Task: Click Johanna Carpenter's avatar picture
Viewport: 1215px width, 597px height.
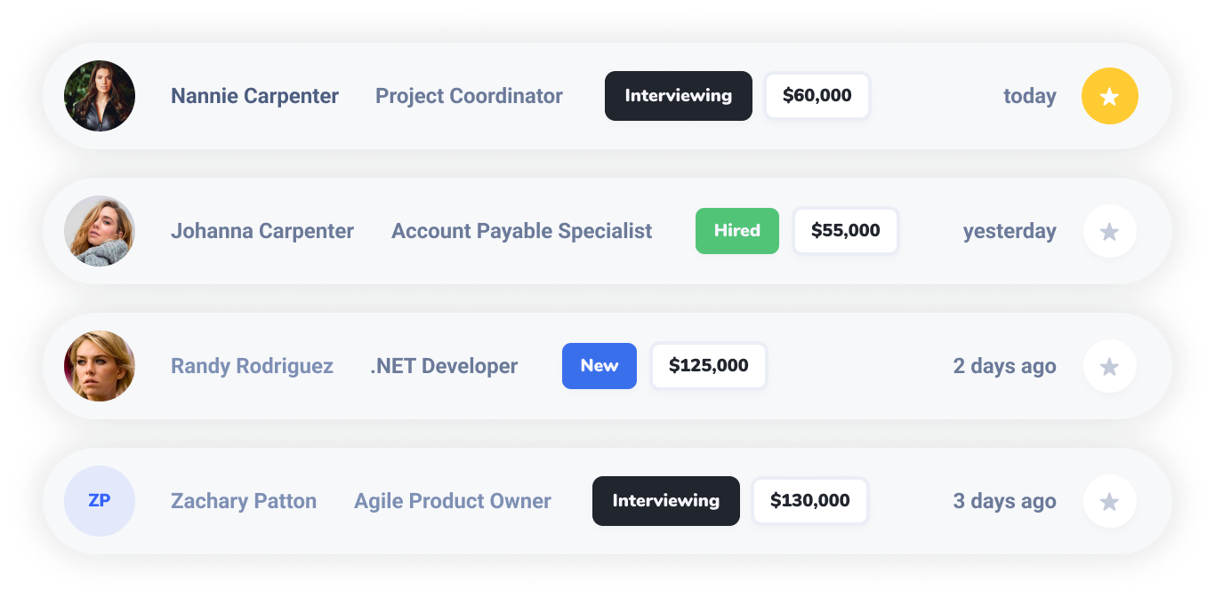Action: coord(100,231)
